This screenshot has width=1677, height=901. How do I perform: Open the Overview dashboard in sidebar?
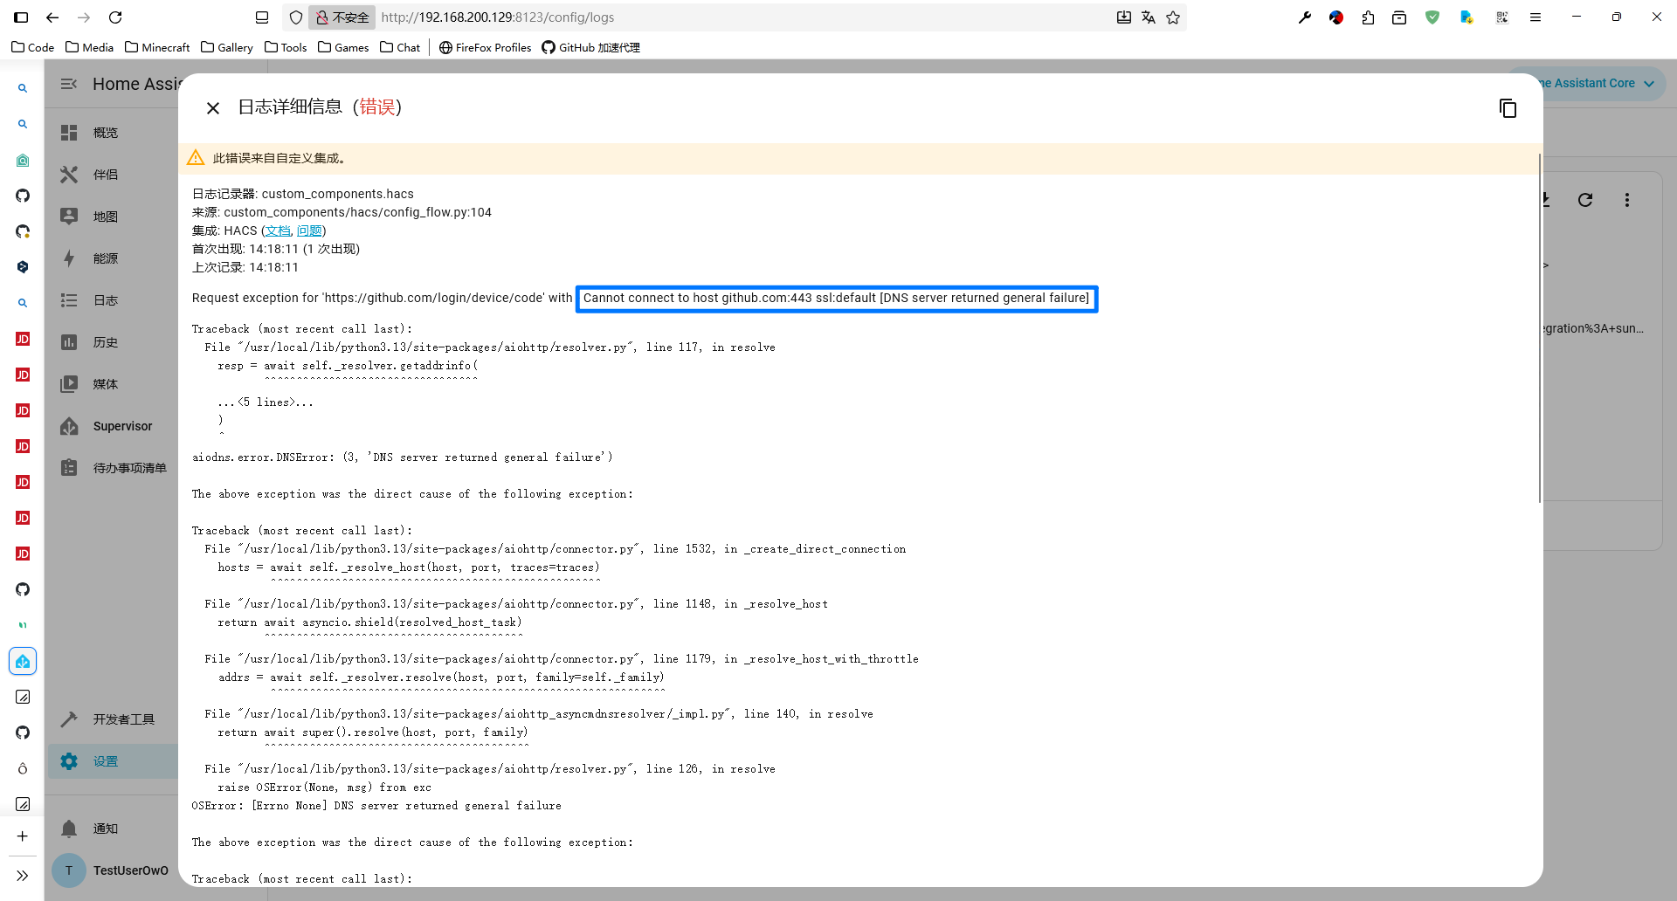coord(105,133)
